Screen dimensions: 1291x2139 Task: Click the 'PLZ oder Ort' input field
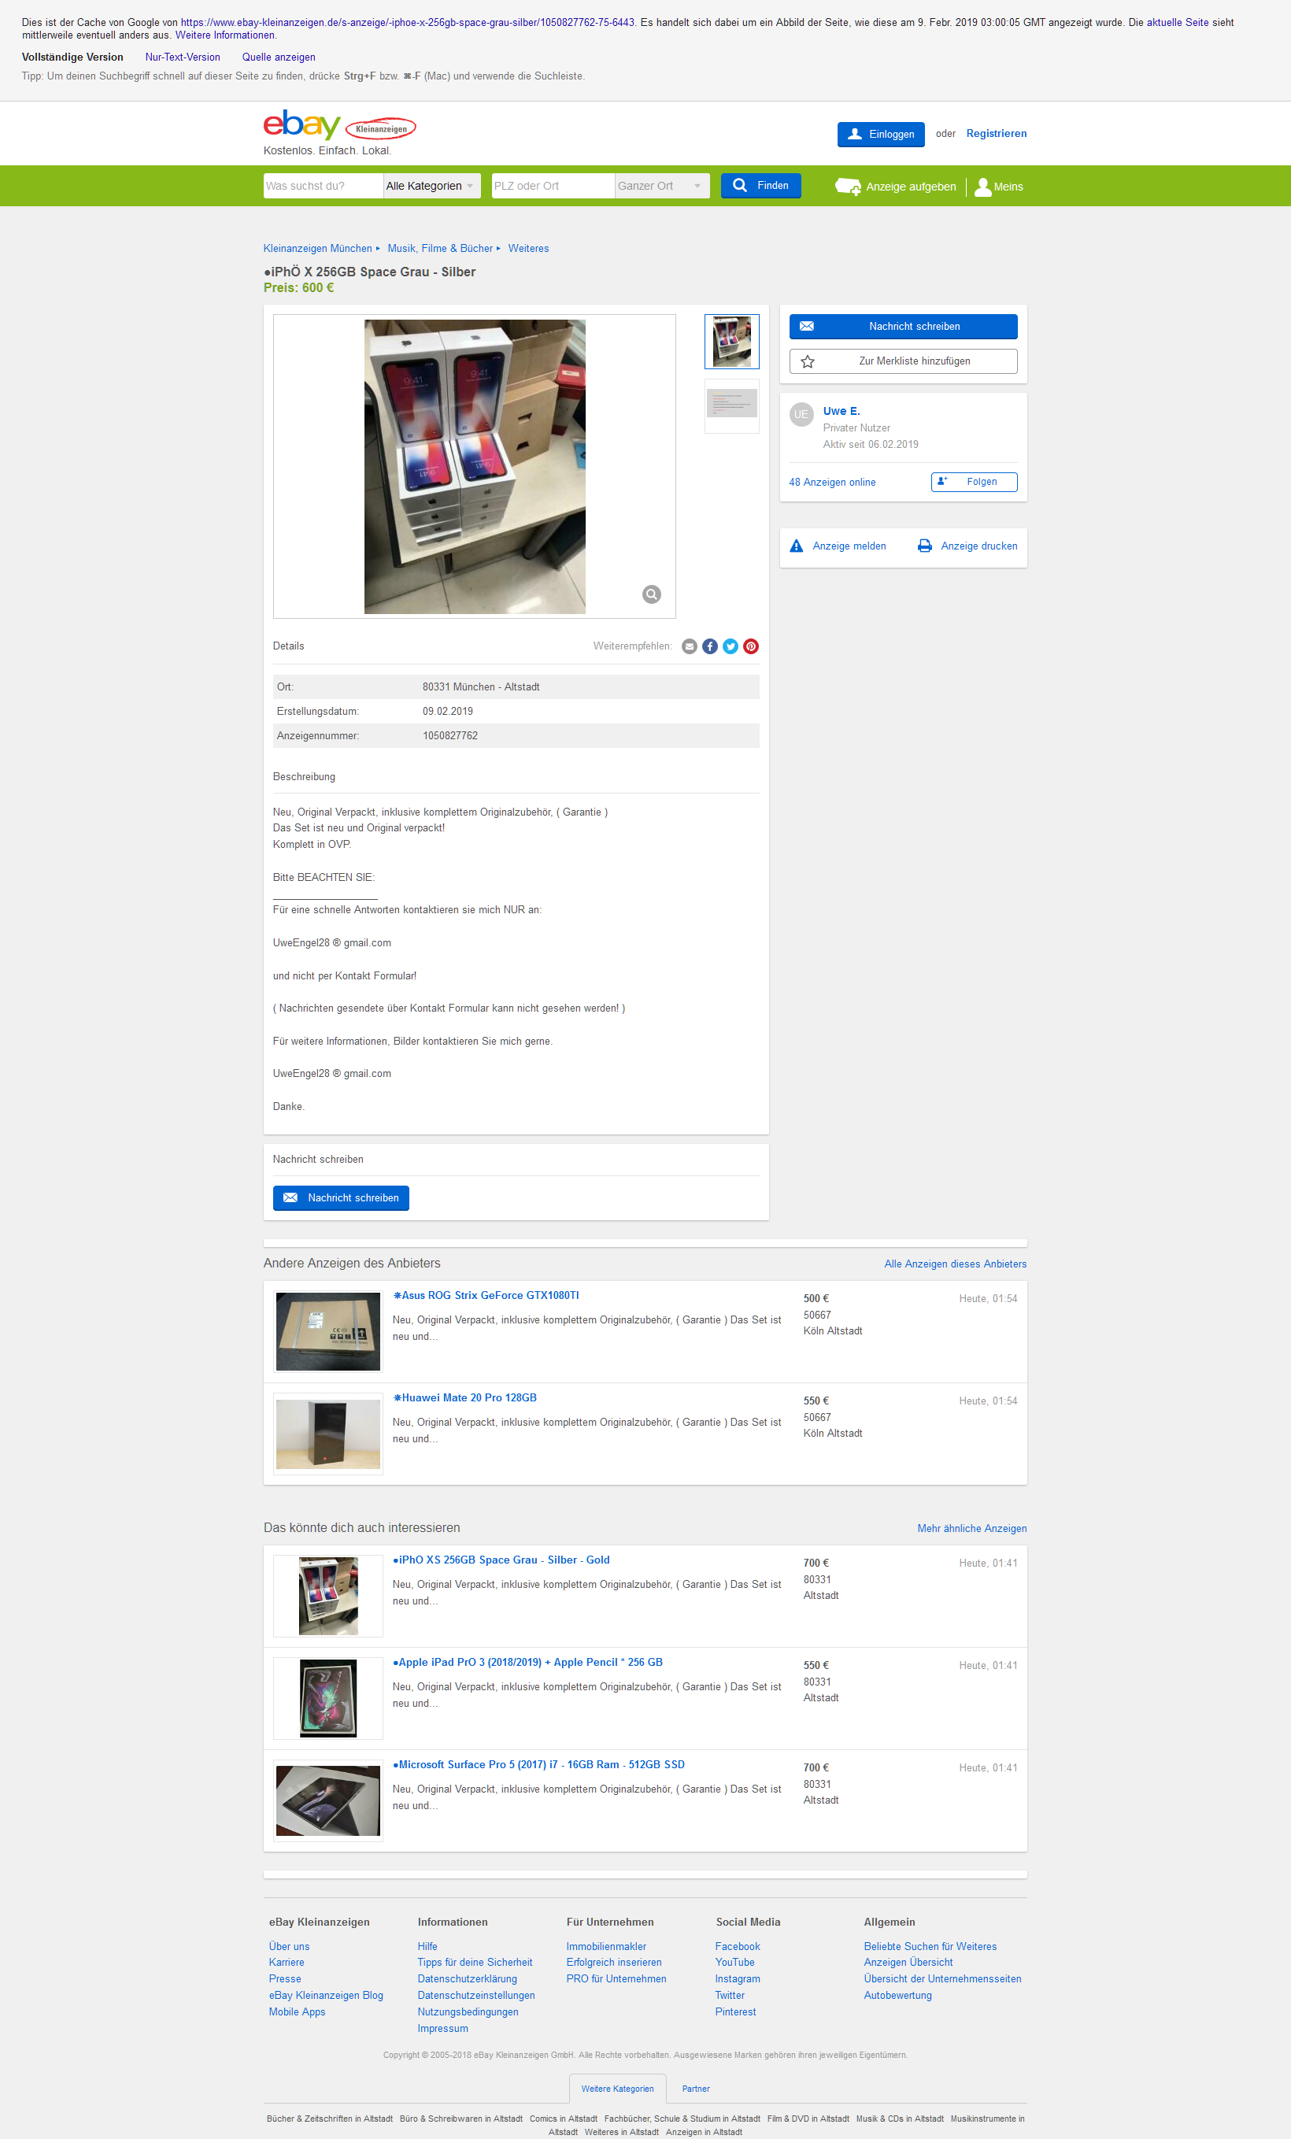click(x=553, y=186)
